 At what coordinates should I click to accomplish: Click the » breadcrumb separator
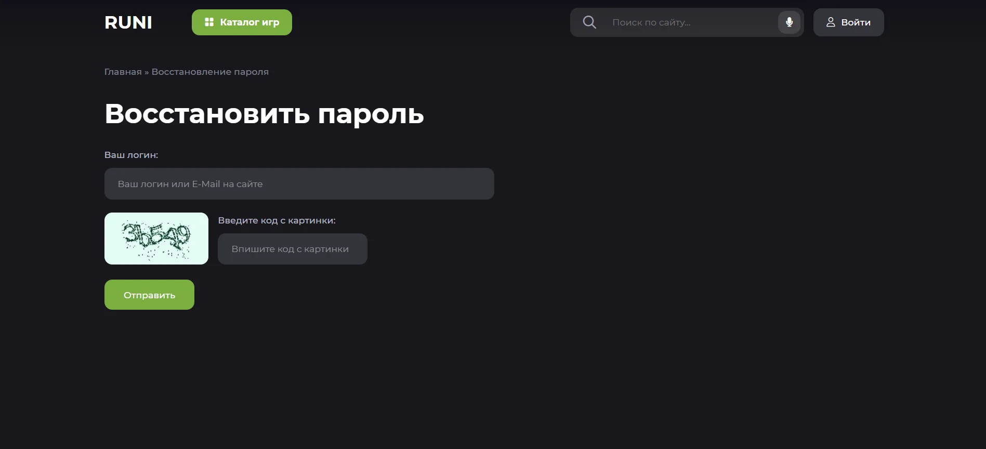click(x=147, y=72)
